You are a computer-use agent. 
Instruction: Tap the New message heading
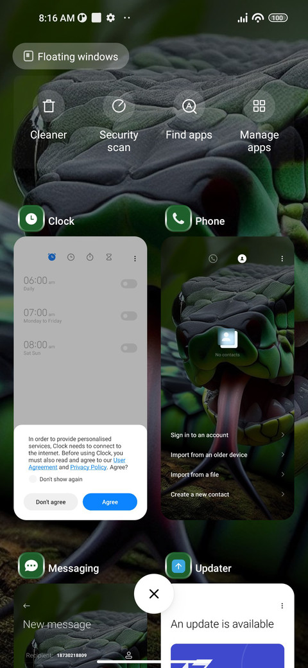tap(57, 624)
